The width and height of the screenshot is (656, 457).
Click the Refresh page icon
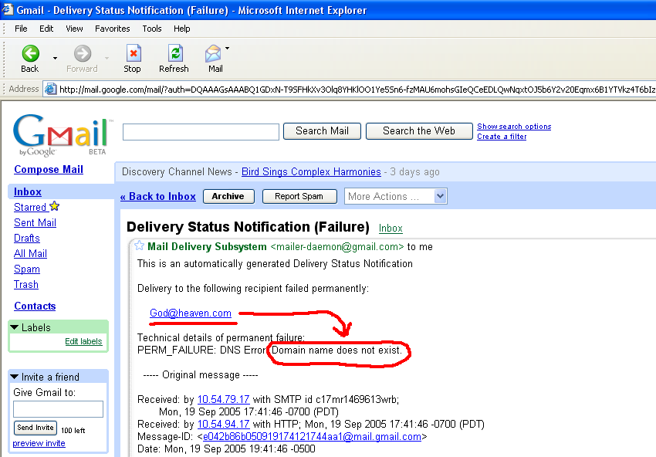pyautogui.click(x=174, y=54)
